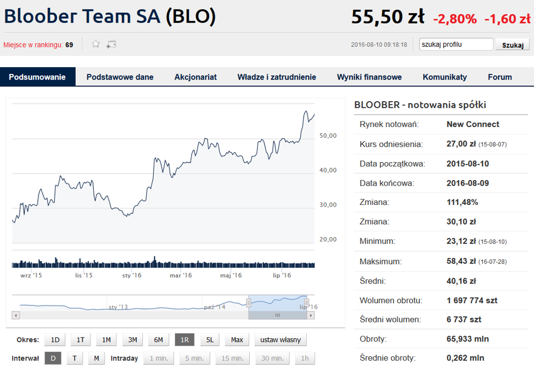This screenshot has height=367, width=534.
Task: Focus the 'szukaj profilu' search field
Action: pos(456,45)
